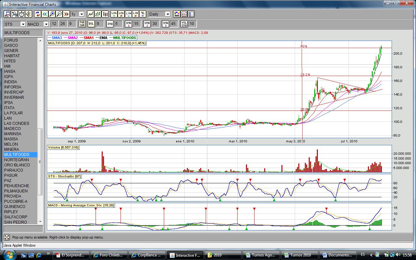
Task: Click the zoom out magnifier icon
Action: pos(59,14)
